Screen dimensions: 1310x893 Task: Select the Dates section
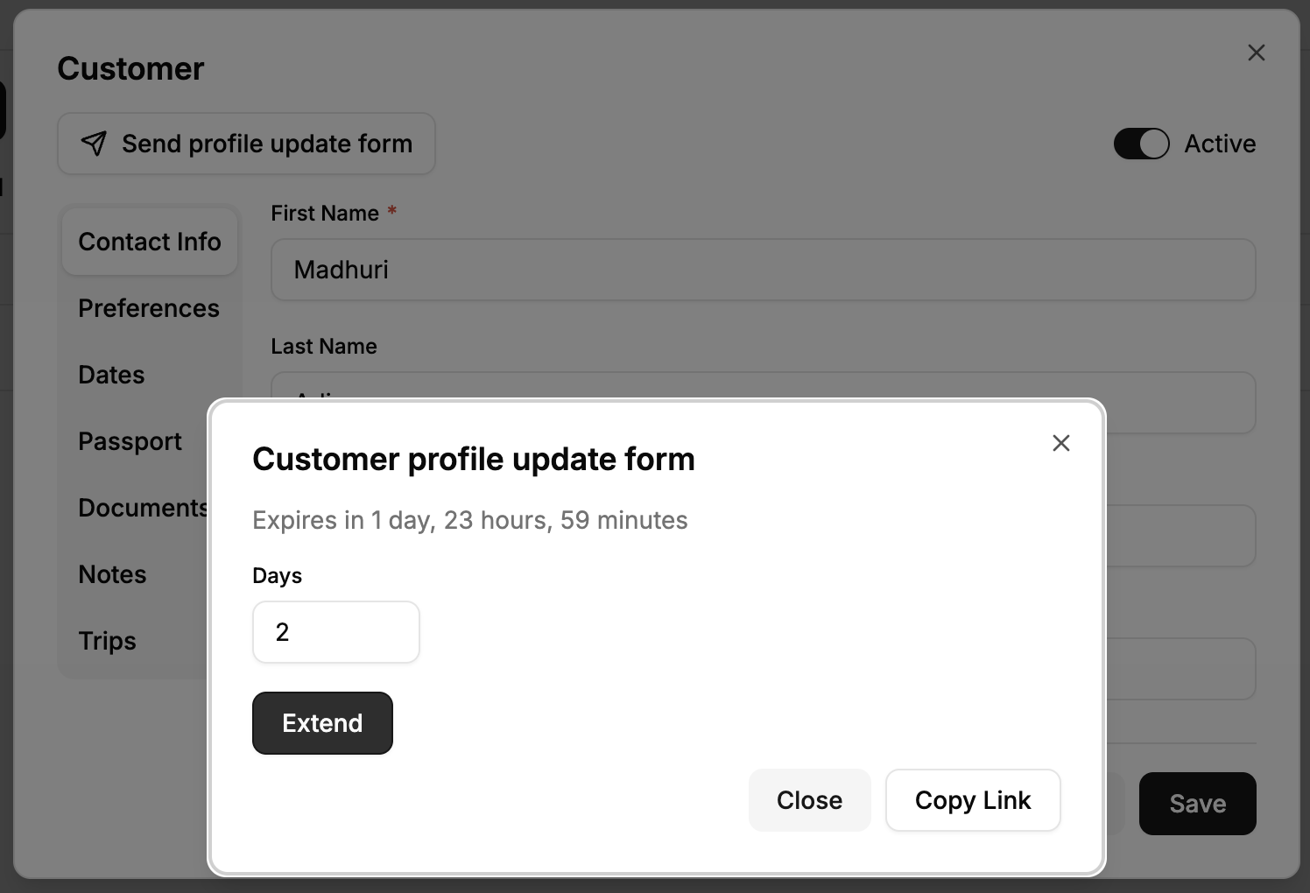pyautogui.click(x=111, y=375)
